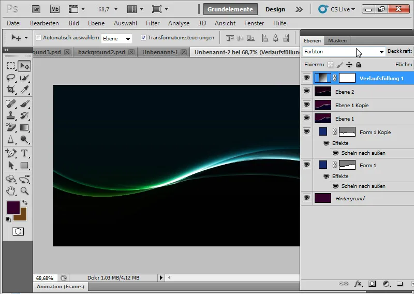414x294 pixels.
Task: Add a layer mask
Action: tap(372, 284)
